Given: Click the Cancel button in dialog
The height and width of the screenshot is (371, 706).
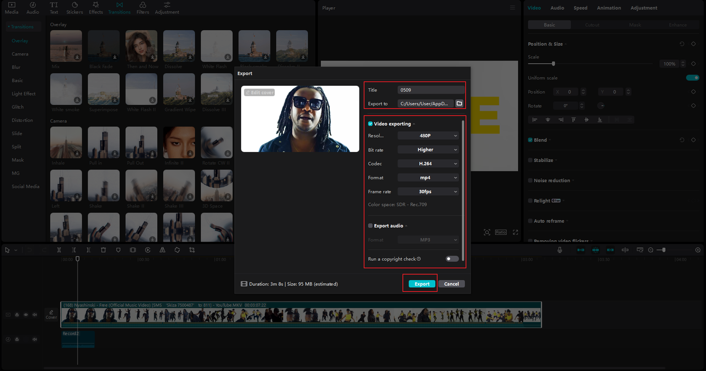Looking at the screenshot, I should point(451,284).
